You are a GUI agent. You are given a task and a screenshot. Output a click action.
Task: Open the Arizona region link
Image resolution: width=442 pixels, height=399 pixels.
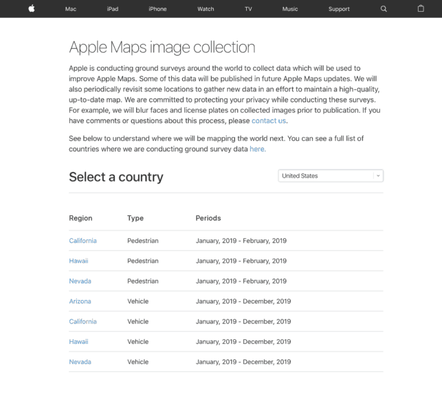(x=80, y=301)
